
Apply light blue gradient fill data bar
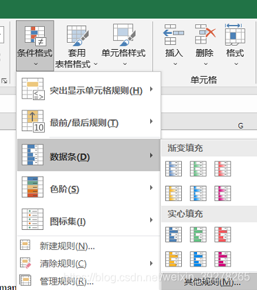(x=198, y=193)
